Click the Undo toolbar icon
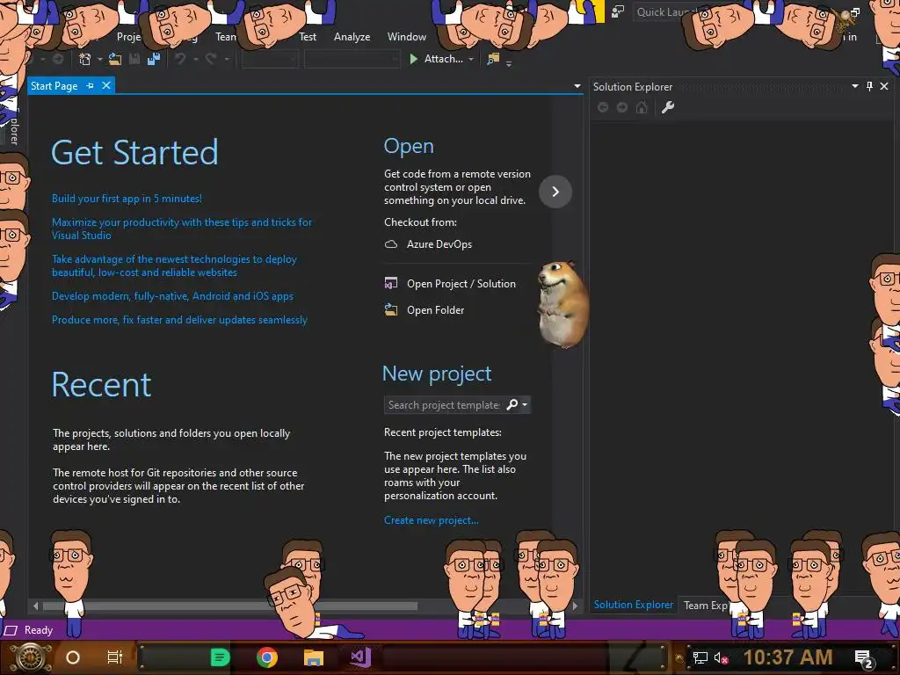Screen dimensions: 900x675 coord(180,59)
